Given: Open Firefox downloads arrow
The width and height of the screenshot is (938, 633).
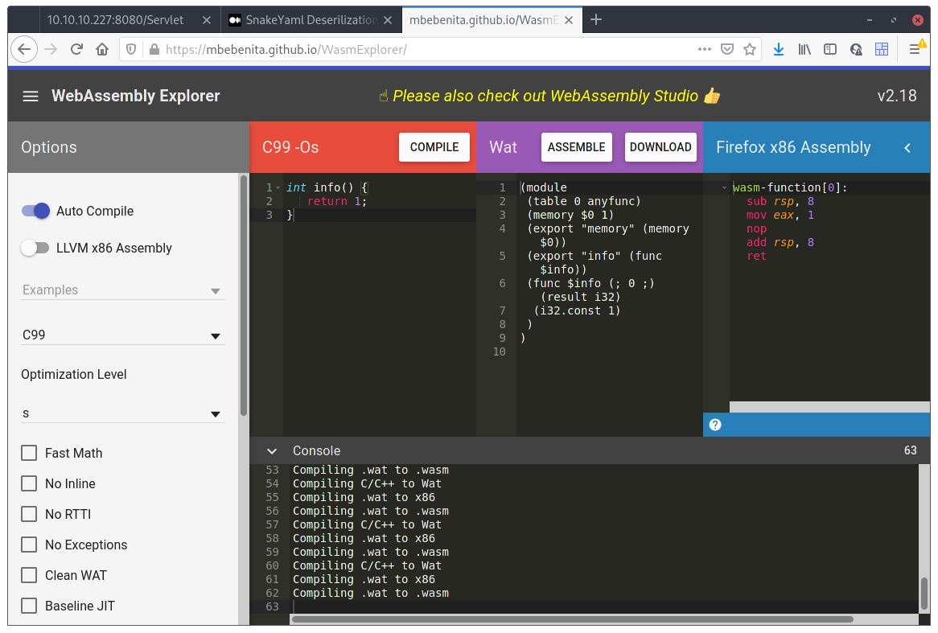Looking at the screenshot, I should coord(778,49).
